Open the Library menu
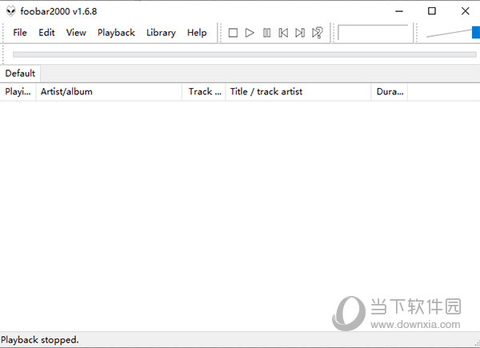Image resolution: width=480 pixels, height=348 pixels. [161, 33]
